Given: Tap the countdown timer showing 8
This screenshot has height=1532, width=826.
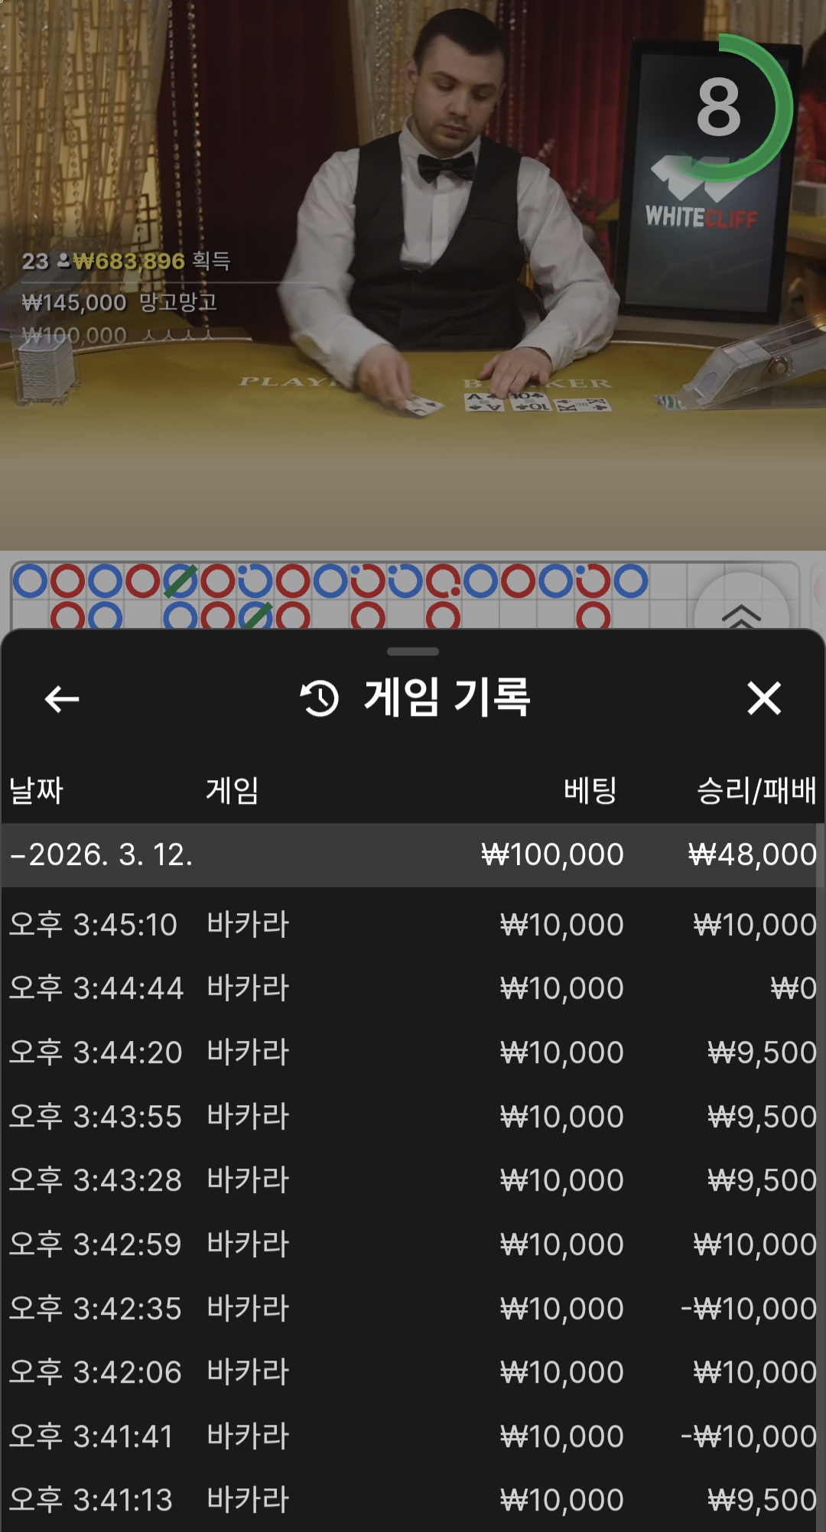Looking at the screenshot, I should click(x=719, y=108).
